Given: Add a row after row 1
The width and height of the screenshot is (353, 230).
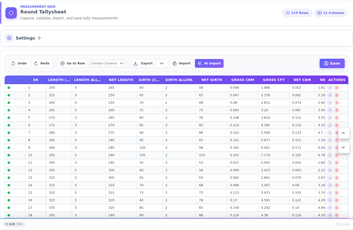Looking at the screenshot, I should pyautogui.click(x=330, y=88).
